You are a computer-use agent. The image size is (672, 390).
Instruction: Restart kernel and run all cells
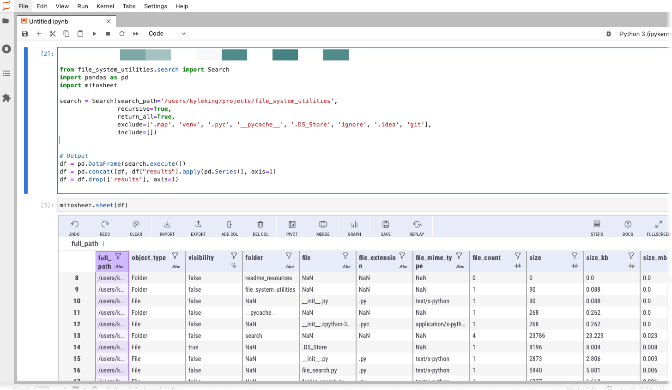point(136,34)
